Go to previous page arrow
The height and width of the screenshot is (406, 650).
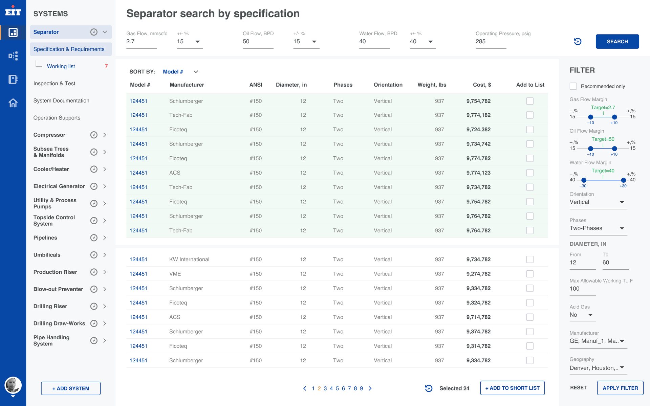tap(305, 388)
